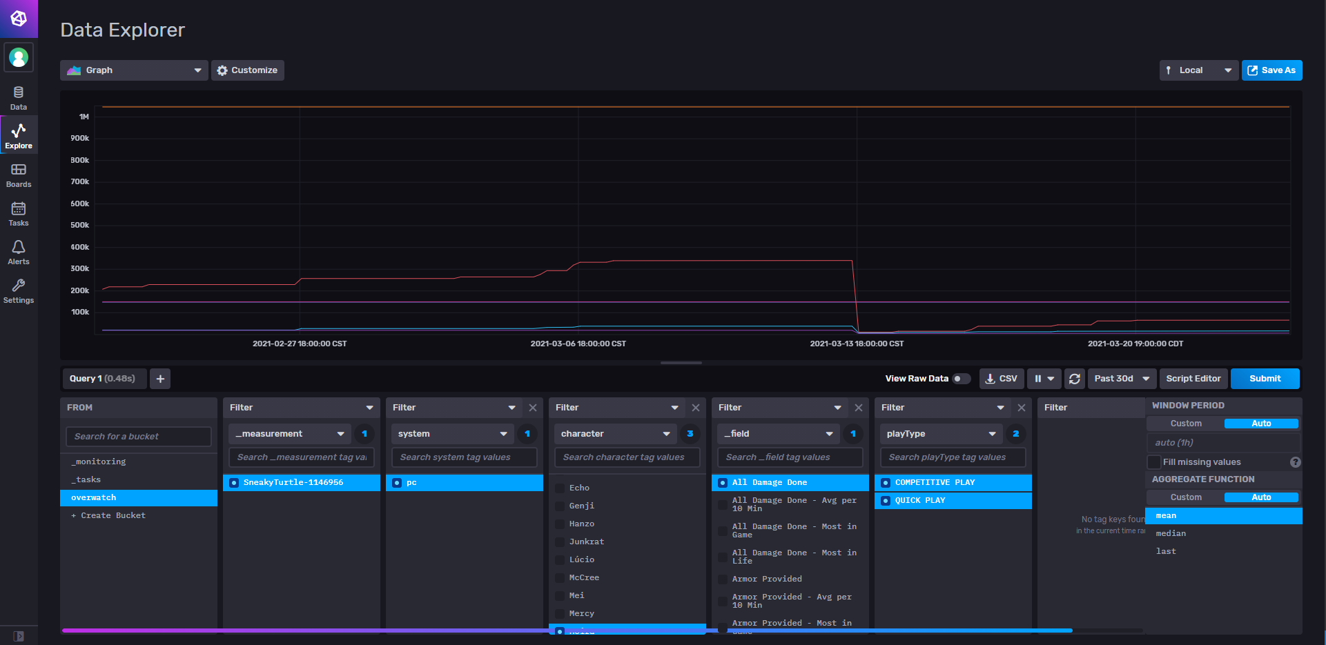
Task: Add a new query with plus button
Action: (160, 379)
